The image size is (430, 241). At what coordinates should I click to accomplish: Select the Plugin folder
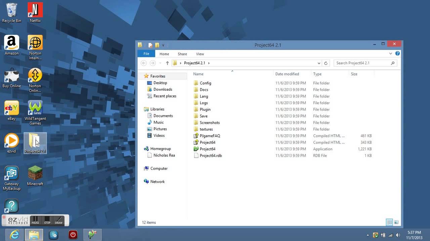coord(205,109)
